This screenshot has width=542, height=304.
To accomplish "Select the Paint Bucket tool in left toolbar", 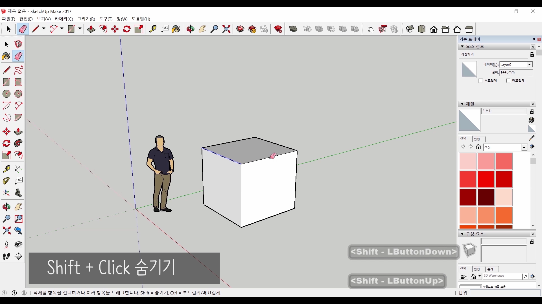I will point(6,56).
